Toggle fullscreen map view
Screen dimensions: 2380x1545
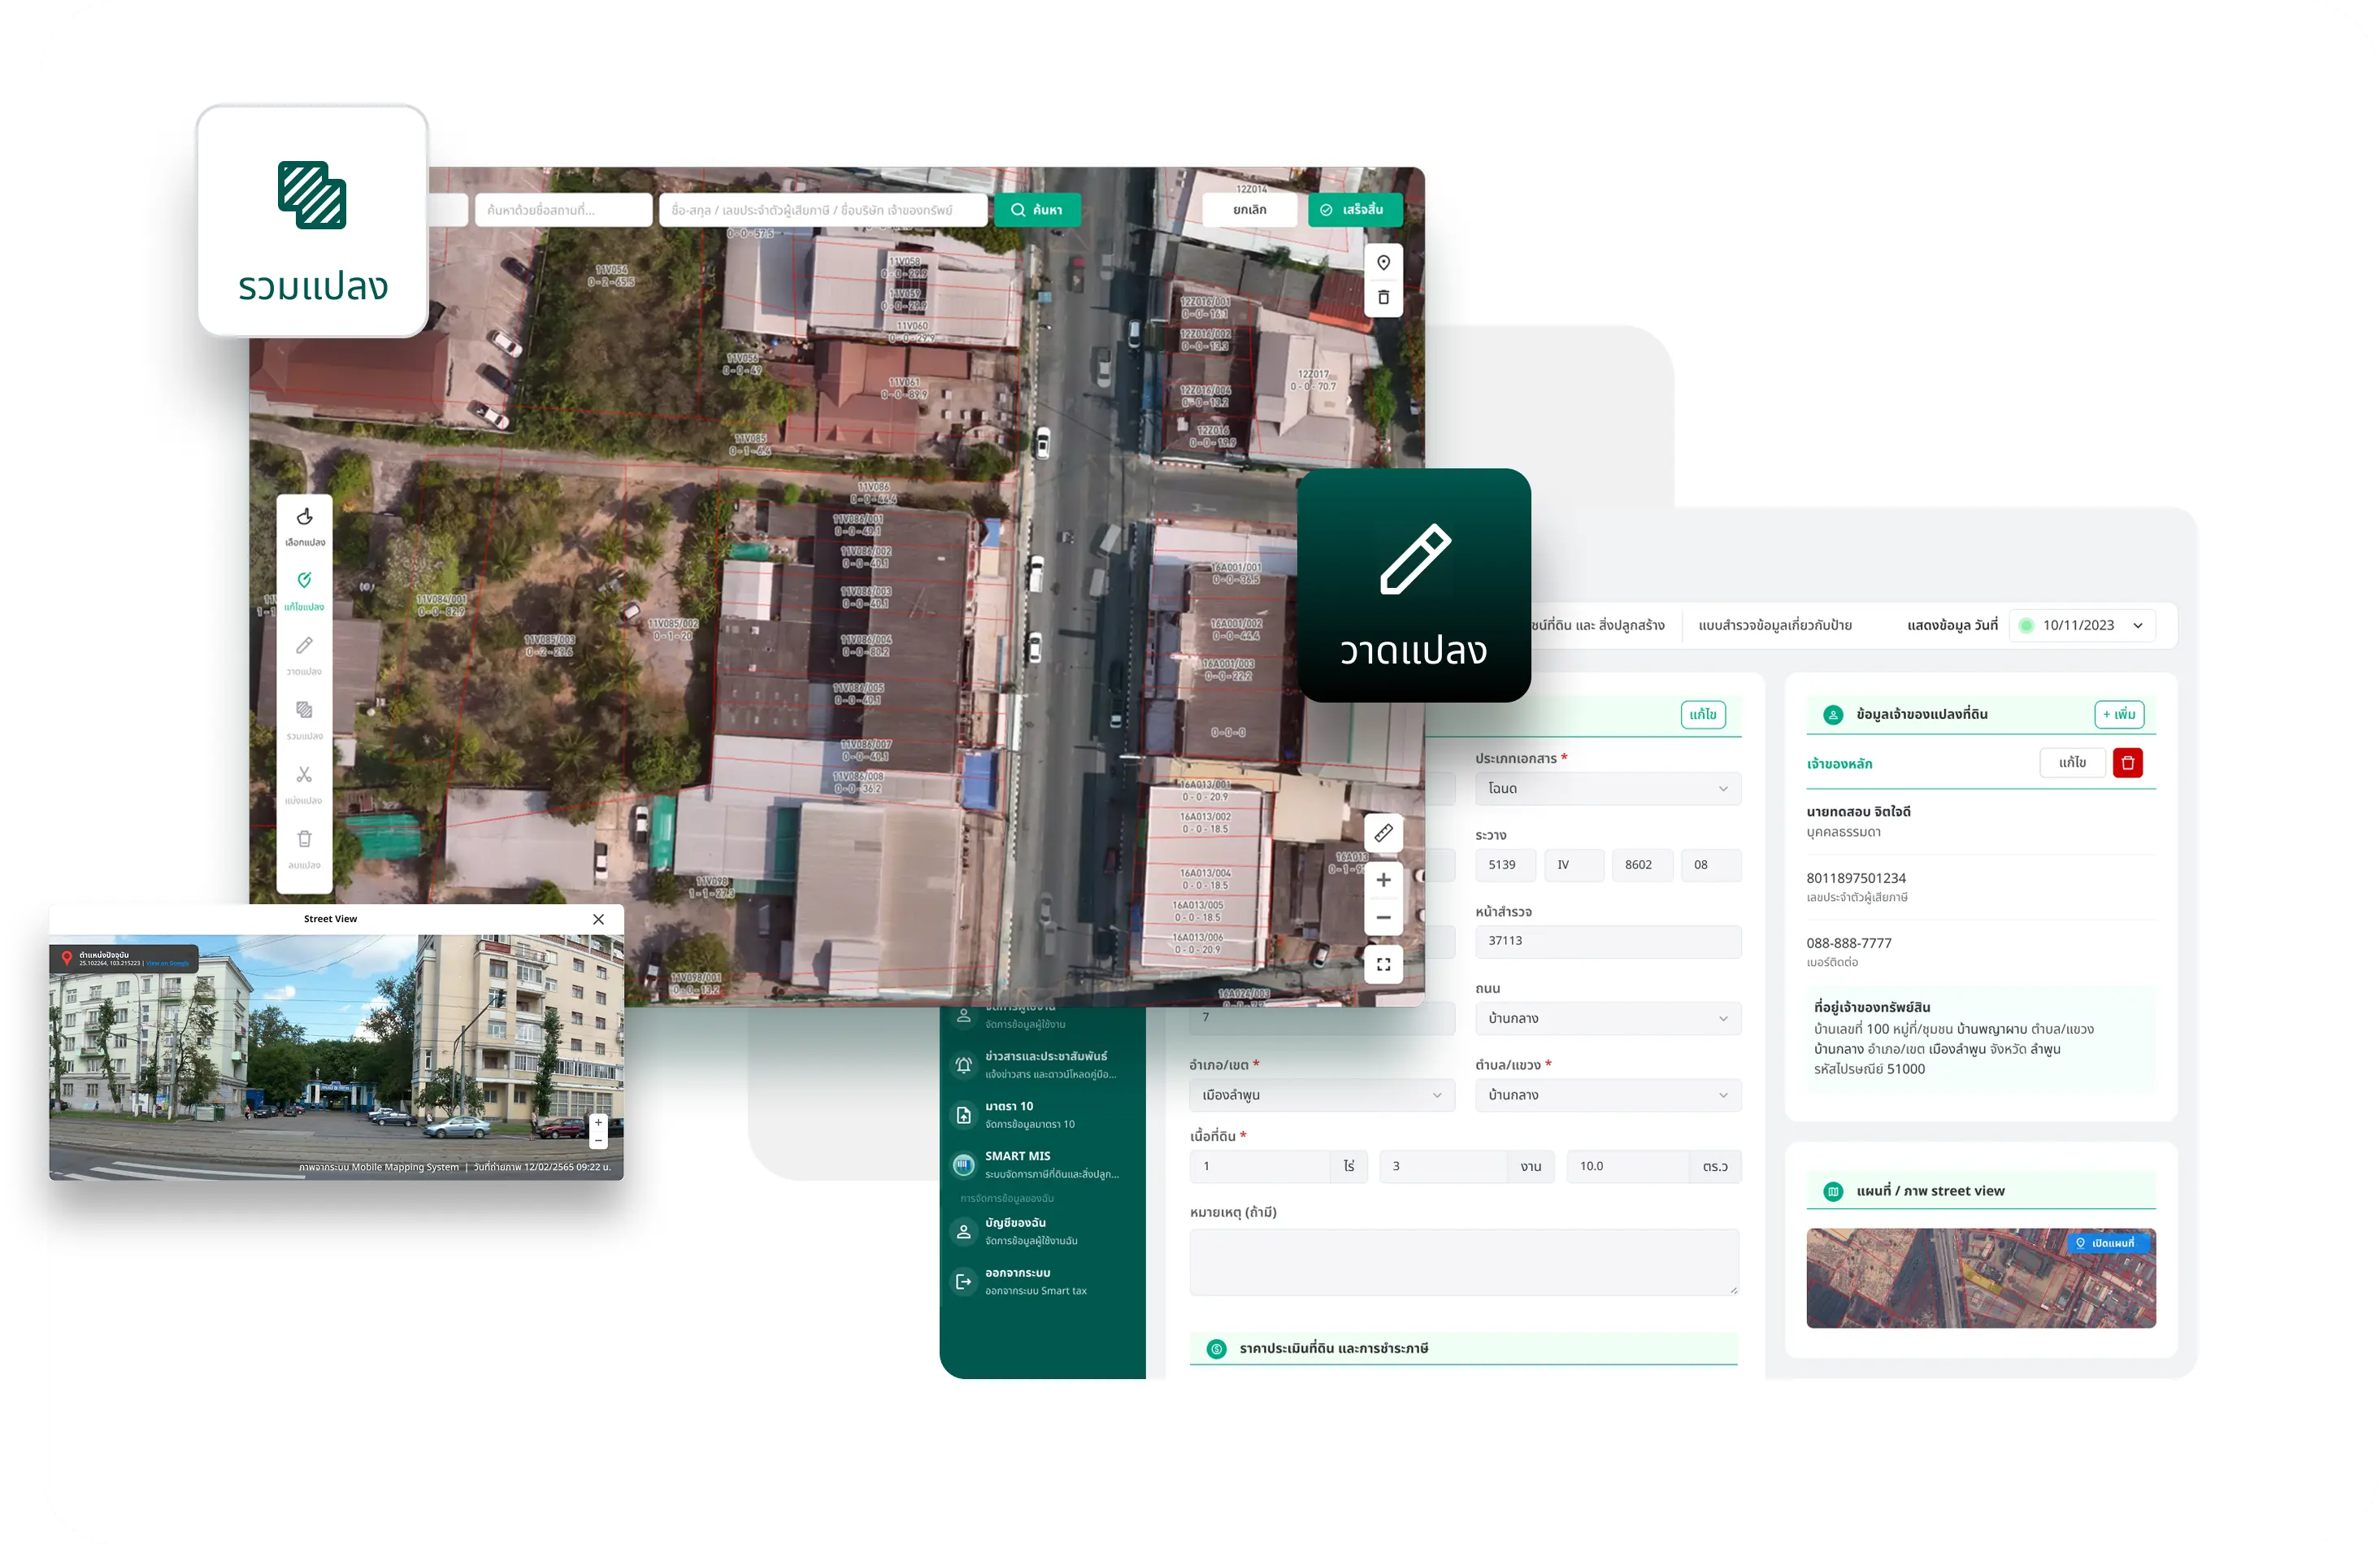click(x=1383, y=964)
